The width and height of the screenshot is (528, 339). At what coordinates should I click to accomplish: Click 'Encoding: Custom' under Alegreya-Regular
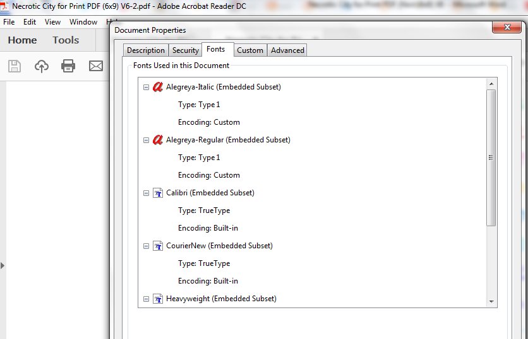pos(209,175)
